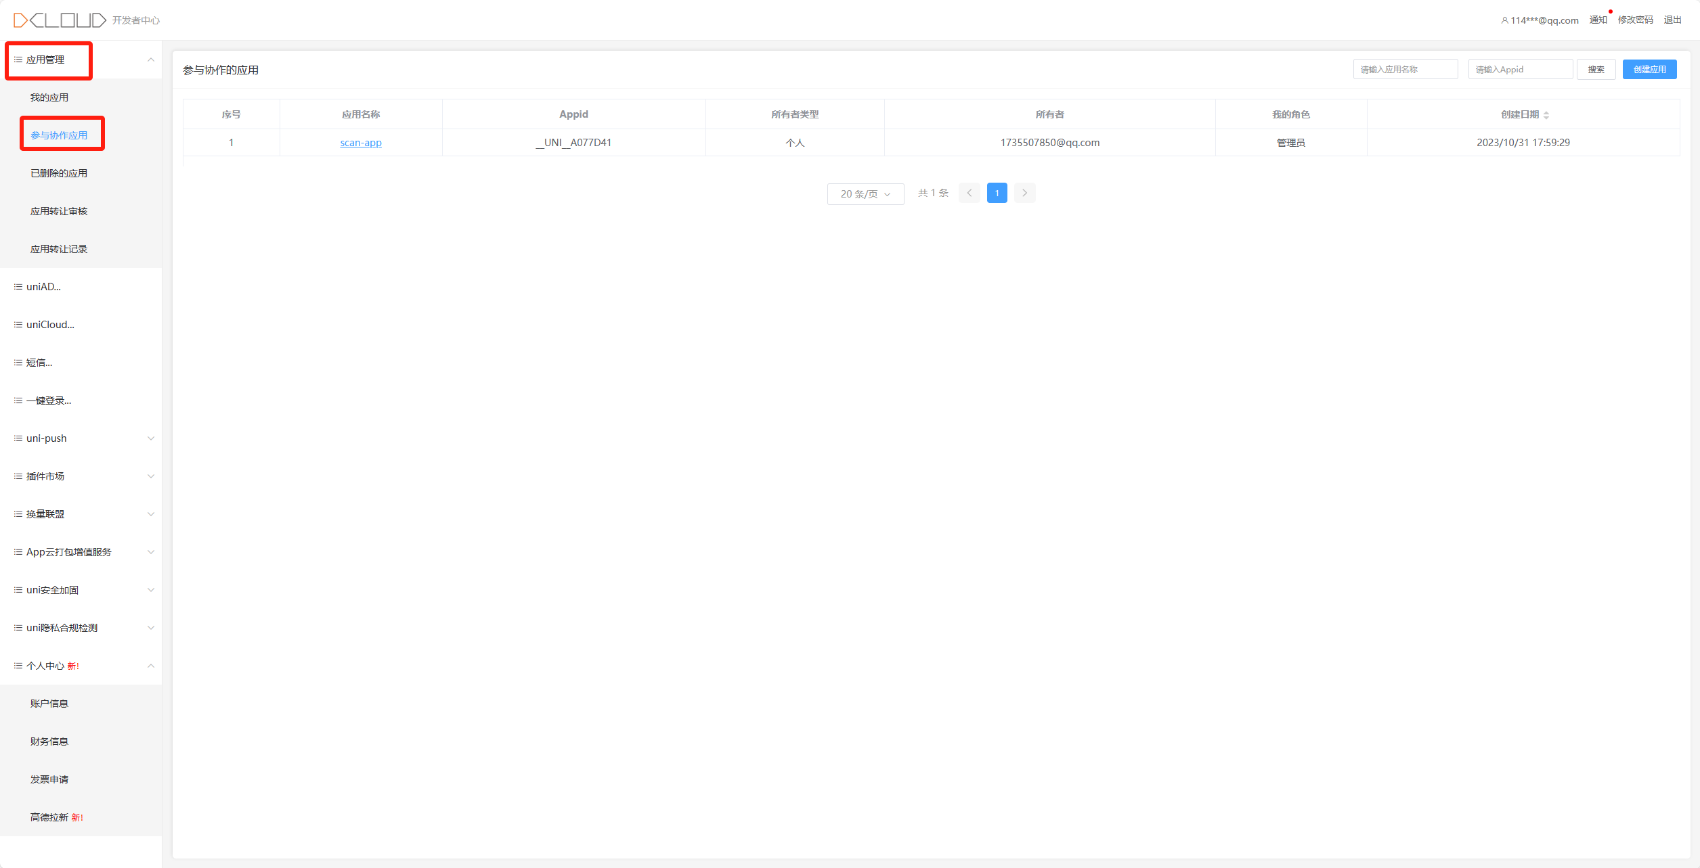Viewport: 1700px width, 868px height.
Task: Open the 20 条/页 page size dropdown
Action: point(865,194)
